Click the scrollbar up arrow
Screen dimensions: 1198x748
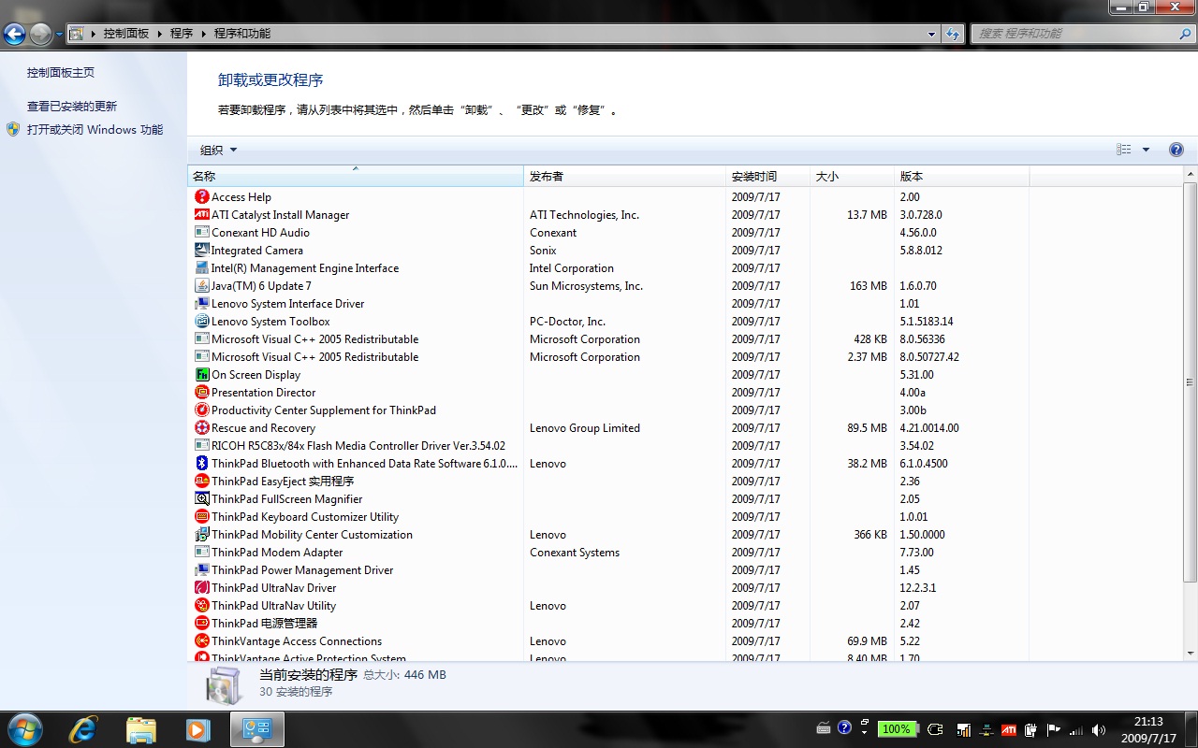[1190, 174]
